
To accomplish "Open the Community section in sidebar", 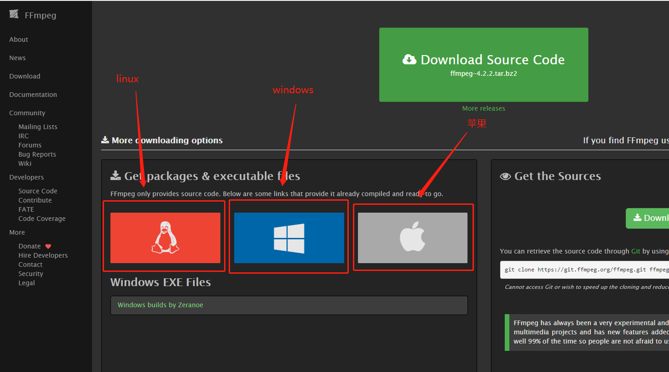I will [27, 113].
